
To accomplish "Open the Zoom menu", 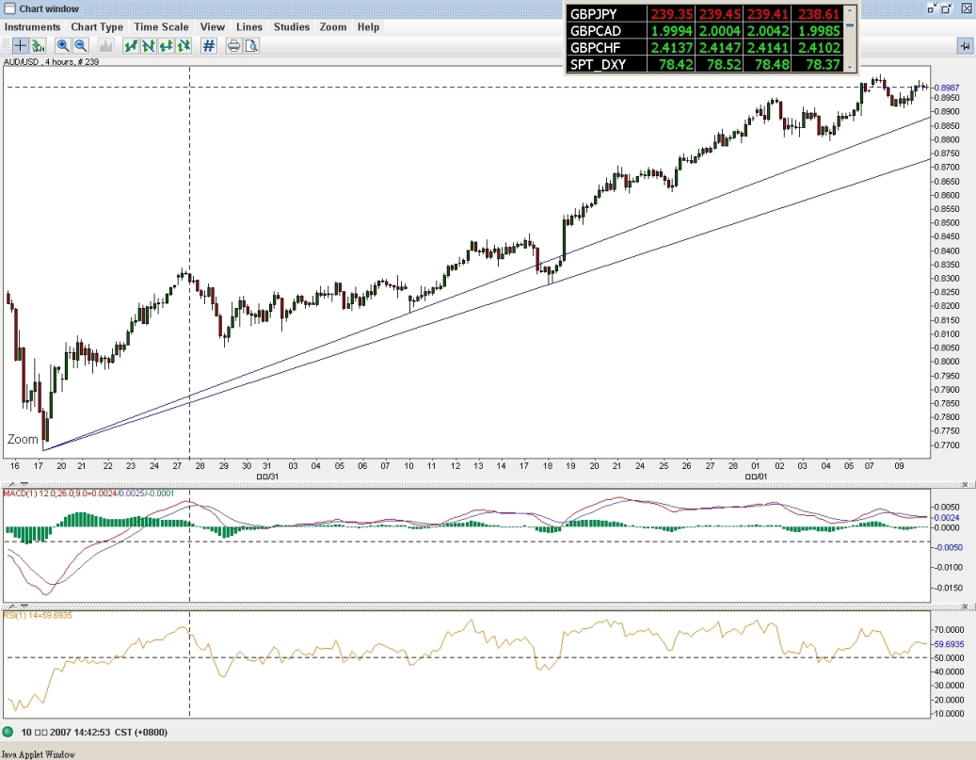I will 333,26.
